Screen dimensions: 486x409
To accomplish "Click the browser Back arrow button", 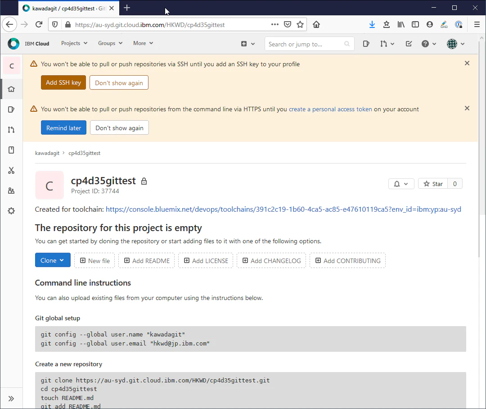I will pyautogui.click(x=9, y=24).
